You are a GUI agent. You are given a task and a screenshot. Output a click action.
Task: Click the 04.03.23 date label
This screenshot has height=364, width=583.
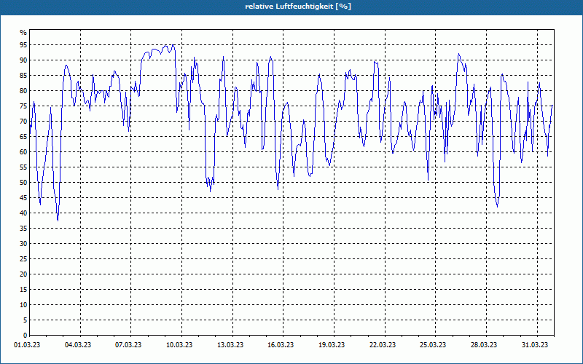[78, 345]
